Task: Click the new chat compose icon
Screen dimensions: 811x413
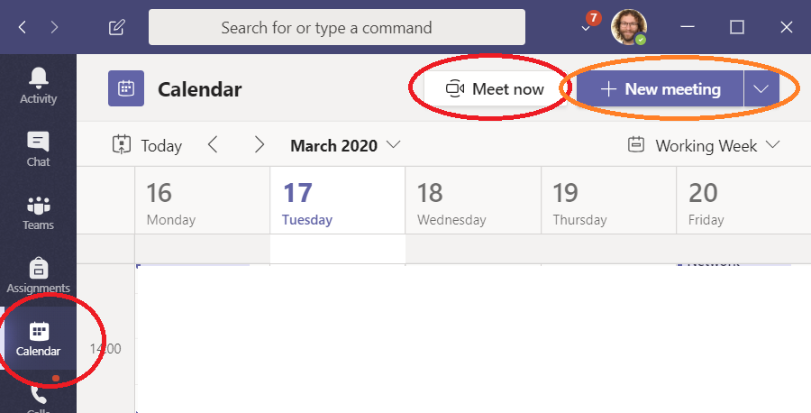Action: pos(117,27)
